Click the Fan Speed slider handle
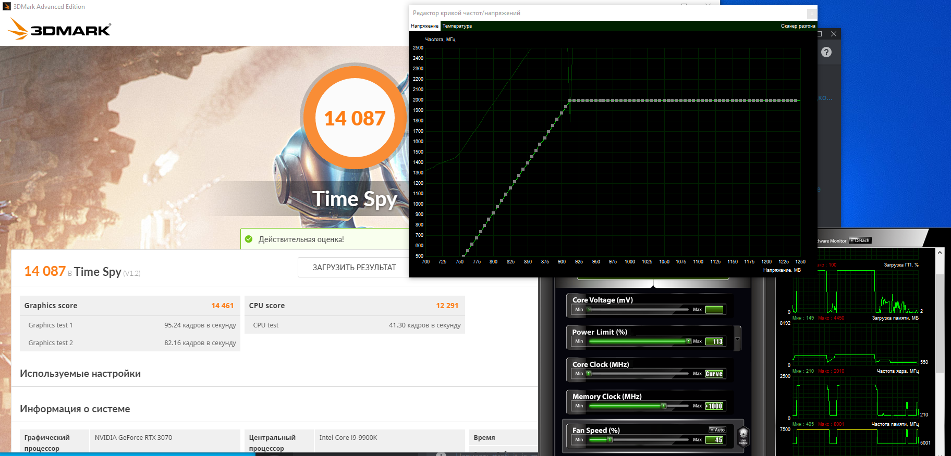This screenshot has height=456, width=951. 609,440
